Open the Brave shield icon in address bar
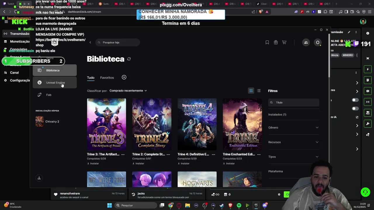The width and height of the screenshot is (374, 210). 261,12
